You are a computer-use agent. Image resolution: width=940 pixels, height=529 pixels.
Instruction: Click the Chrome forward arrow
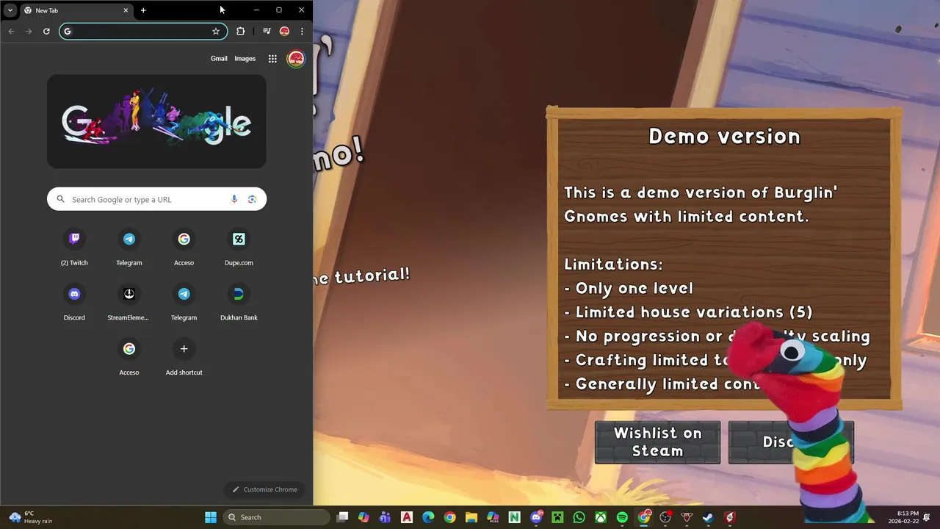pyautogui.click(x=29, y=31)
